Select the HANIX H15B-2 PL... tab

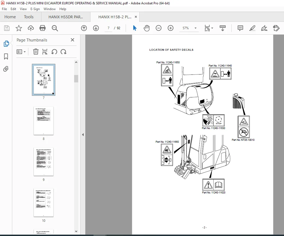(x=115, y=17)
